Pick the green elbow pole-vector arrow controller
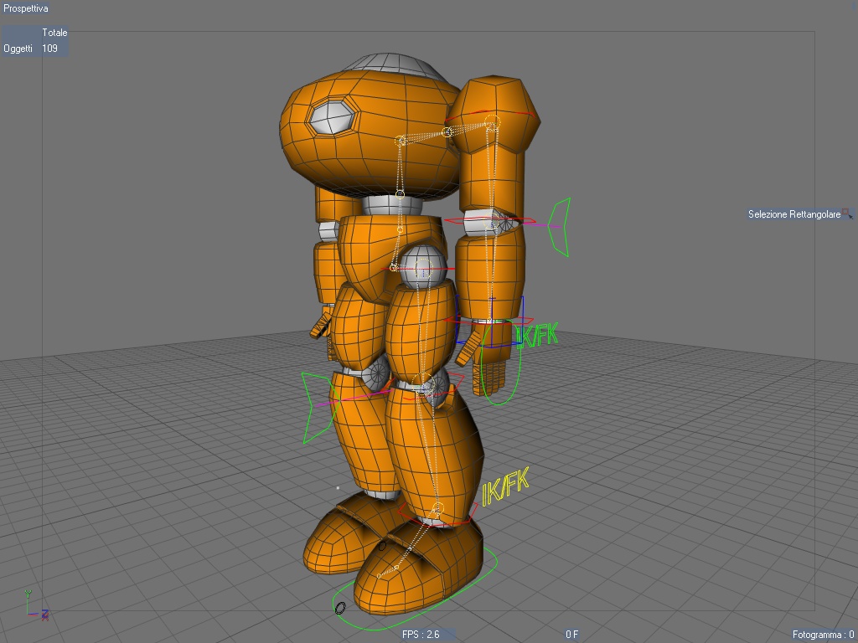 tap(558, 227)
